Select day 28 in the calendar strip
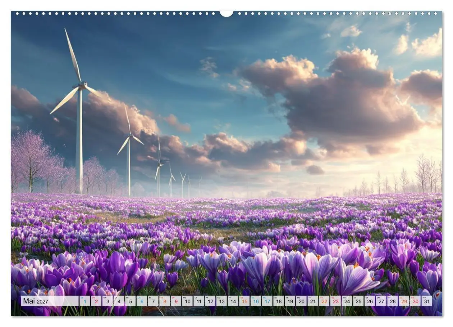This screenshot has width=453, height=327. click(392, 301)
